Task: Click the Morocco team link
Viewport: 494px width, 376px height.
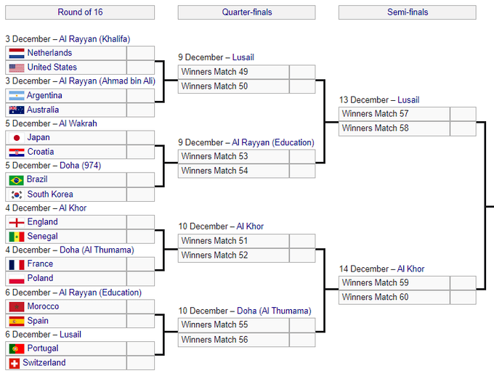Action: tap(43, 306)
